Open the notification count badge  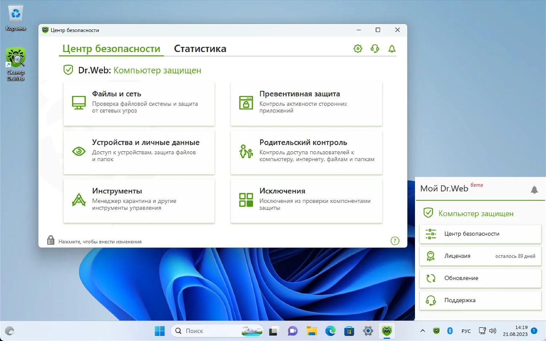coord(534,331)
